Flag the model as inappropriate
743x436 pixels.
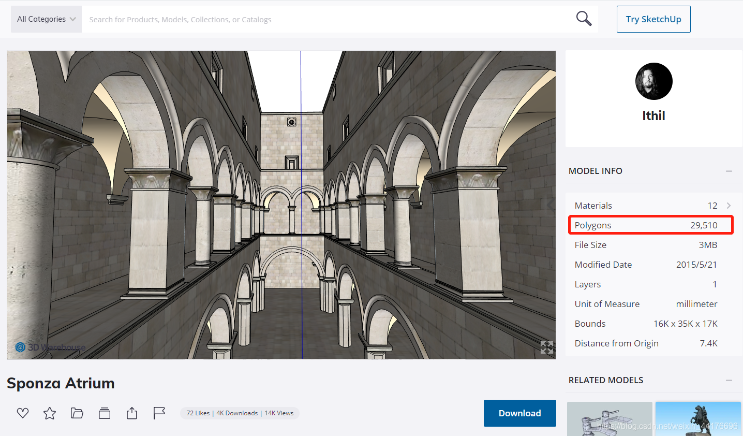click(x=159, y=413)
